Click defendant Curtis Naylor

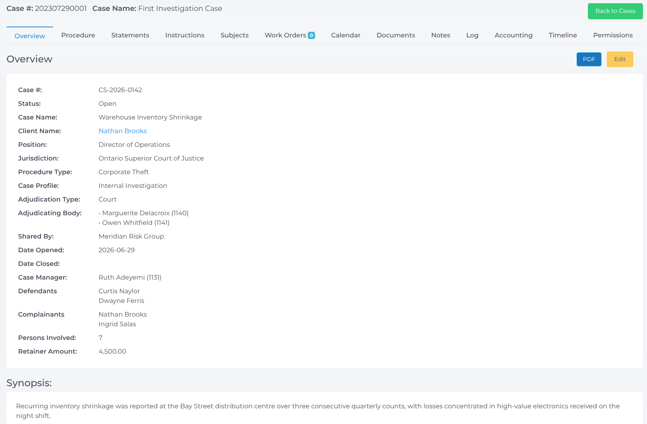(x=119, y=291)
